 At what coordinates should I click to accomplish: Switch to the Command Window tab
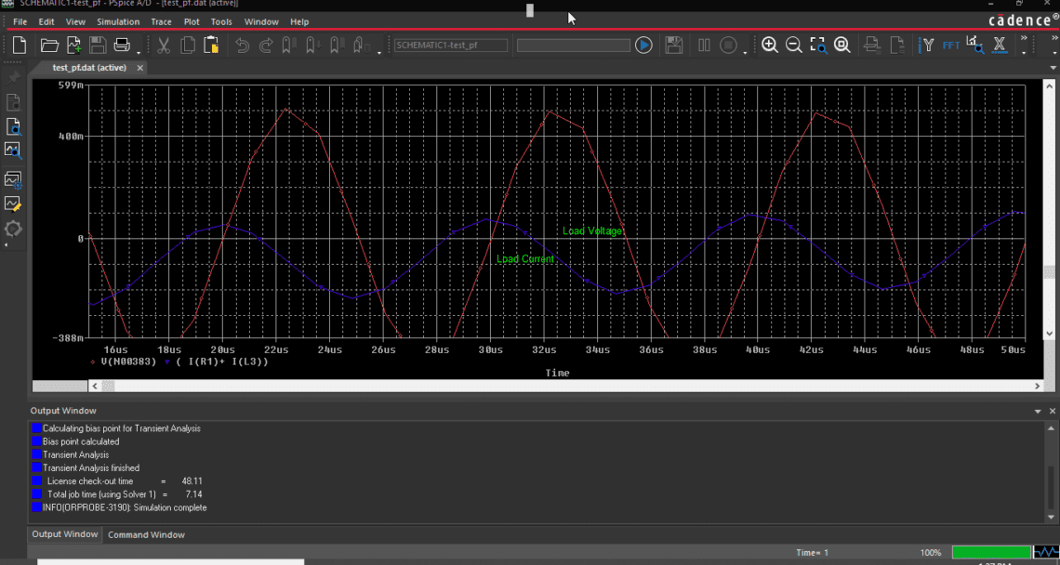point(146,534)
